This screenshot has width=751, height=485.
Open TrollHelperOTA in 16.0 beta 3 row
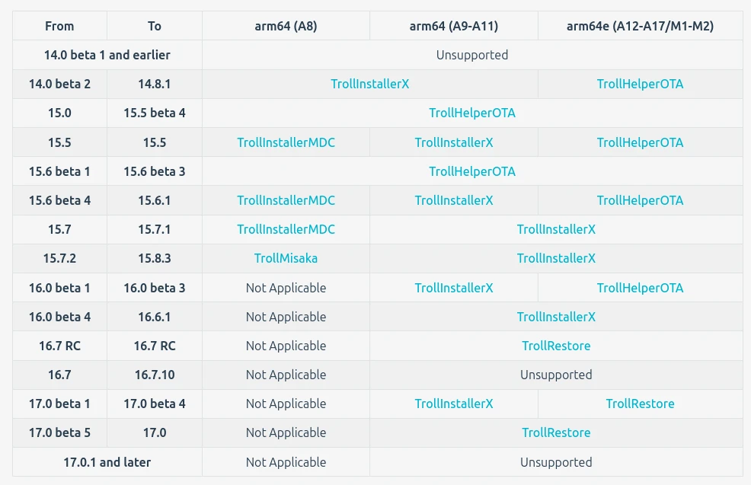pyautogui.click(x=640, y=288)
